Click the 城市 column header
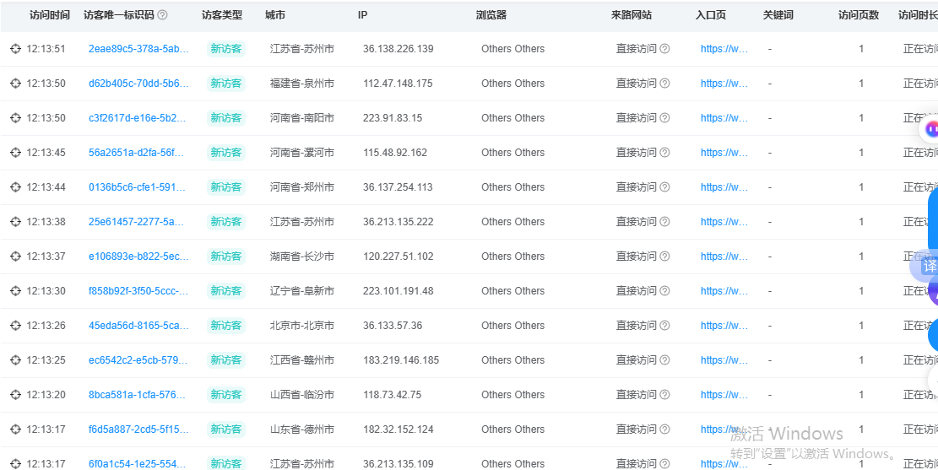Image resolution: width=938 pixels, height=470 pixels. (275, 15)
